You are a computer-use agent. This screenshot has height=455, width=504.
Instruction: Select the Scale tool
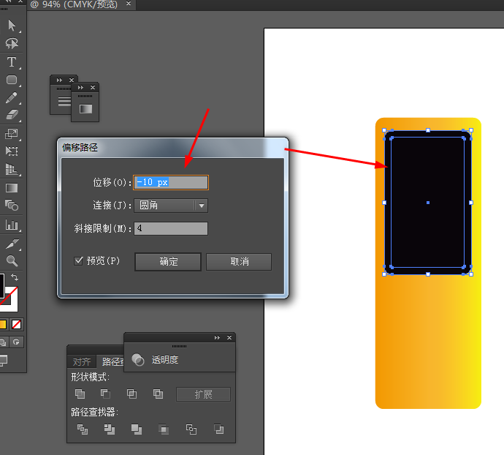(12, 134)
